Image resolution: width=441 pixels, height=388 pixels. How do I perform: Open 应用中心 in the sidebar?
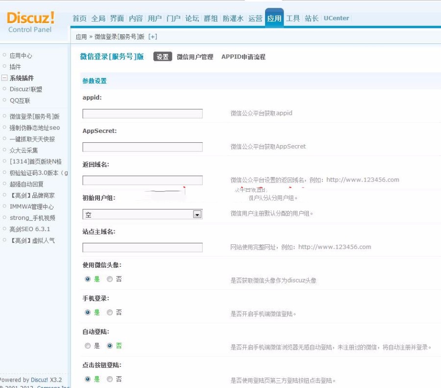coord(21,55)
